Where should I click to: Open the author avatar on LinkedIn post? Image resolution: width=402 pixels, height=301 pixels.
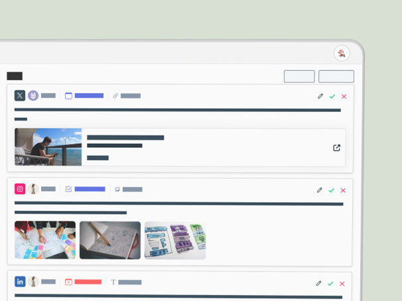click(x=33, y=282)
